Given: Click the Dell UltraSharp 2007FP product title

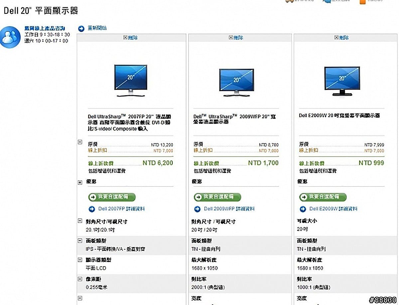Looking at the screenshot, I should [130, 123].
